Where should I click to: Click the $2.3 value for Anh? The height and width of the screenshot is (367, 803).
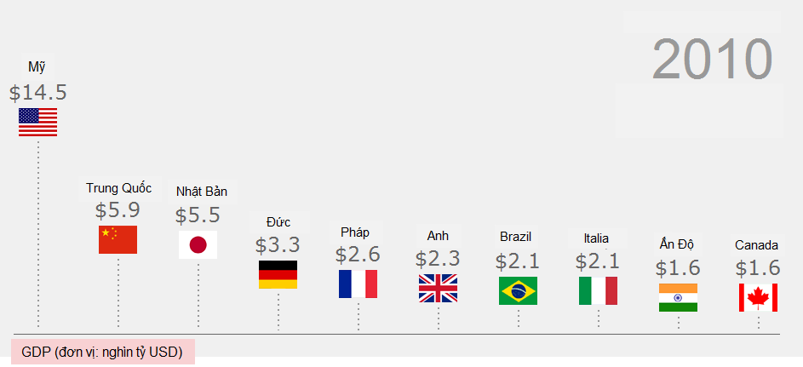pos(438,258)
